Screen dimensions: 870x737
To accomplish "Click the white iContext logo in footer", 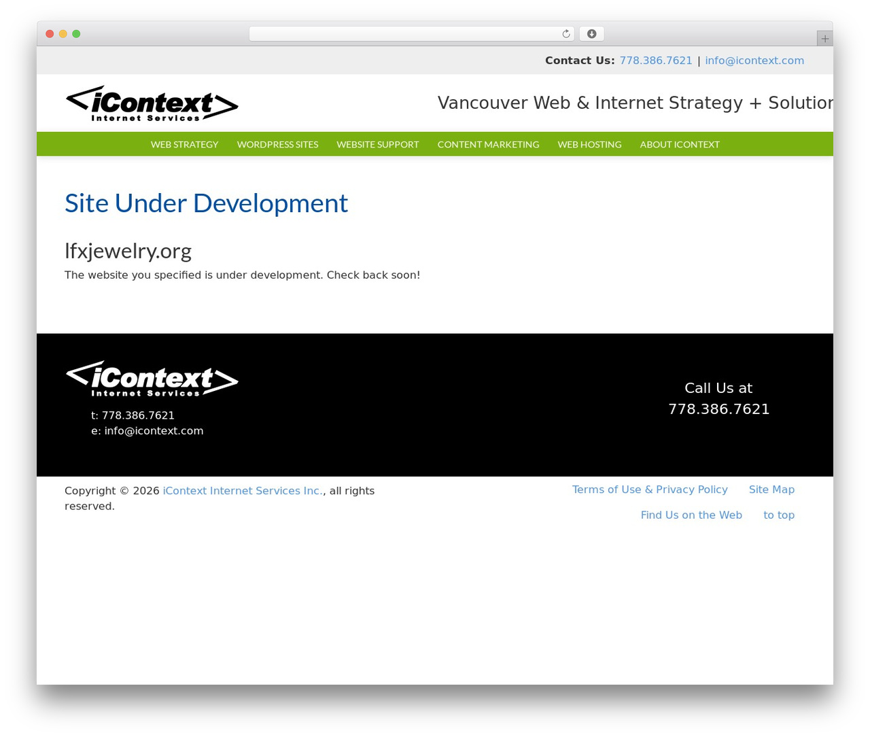I will tap(152, 379).
